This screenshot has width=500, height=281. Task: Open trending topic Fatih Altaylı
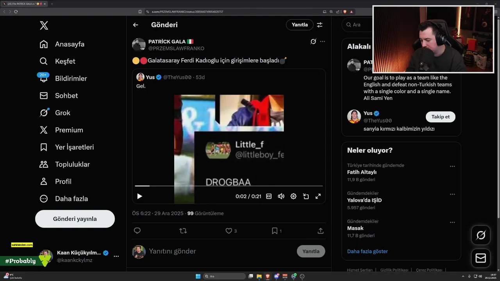coord(362,172)
